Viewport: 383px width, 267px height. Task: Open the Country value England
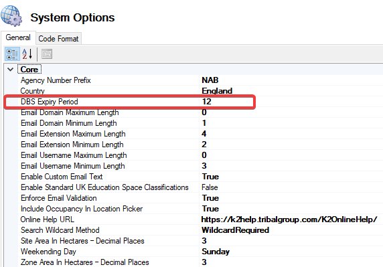tap(217, 91)
